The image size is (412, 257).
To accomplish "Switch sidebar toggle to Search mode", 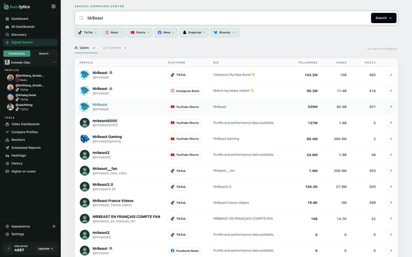I will (44, 54).
